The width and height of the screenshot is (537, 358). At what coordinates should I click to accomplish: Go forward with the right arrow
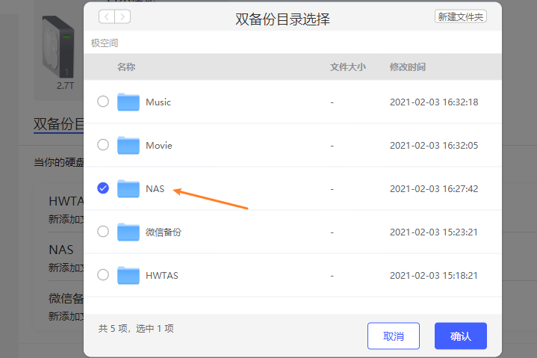(x=122, y=16)
